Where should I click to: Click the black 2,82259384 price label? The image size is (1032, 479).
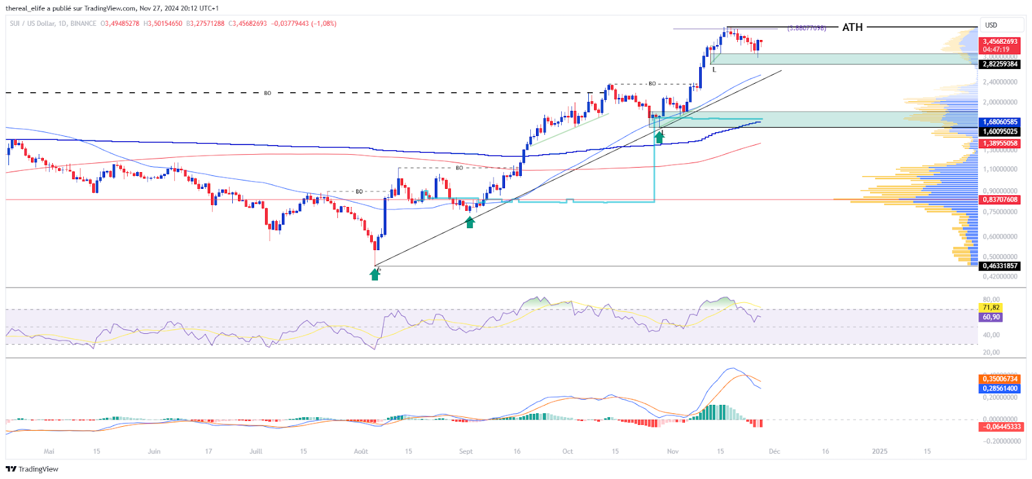click(x=1000, y=64)
